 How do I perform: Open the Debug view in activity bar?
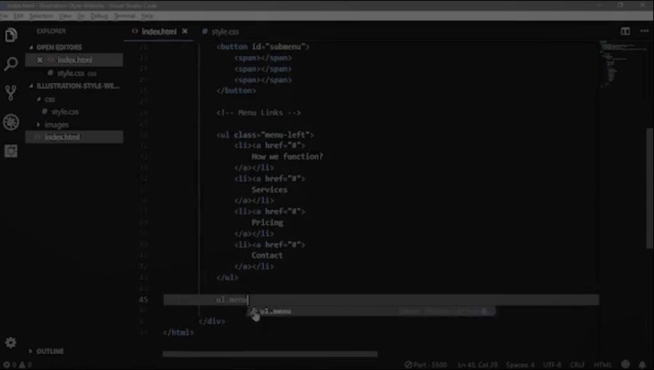coord(11,122)
